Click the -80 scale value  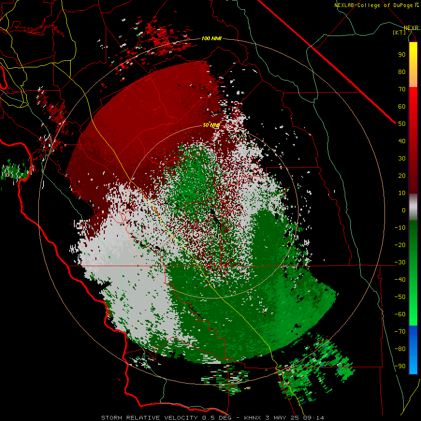[400, 349]
